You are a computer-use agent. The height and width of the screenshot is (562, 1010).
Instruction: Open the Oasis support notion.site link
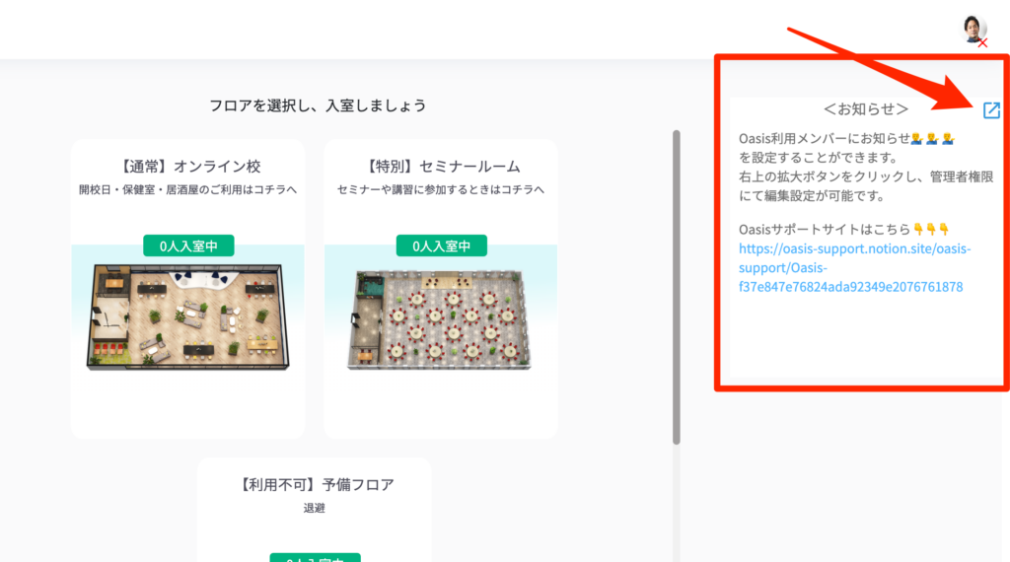(854, 267)
